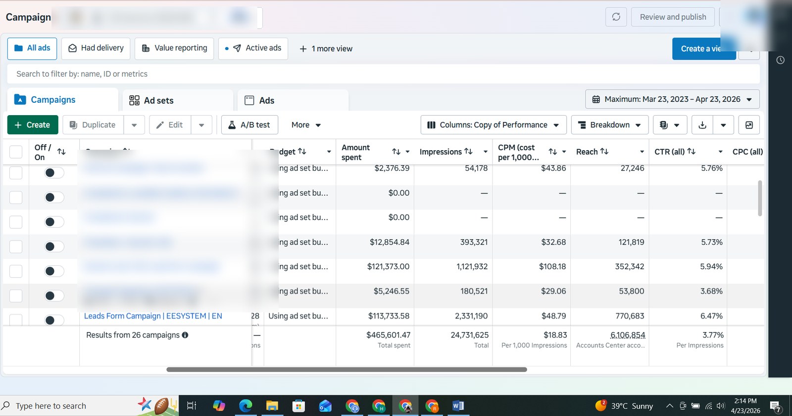Open Microsoft Edge from the taskbar
The image size is (792, 416).
click(x=246, y=406)
